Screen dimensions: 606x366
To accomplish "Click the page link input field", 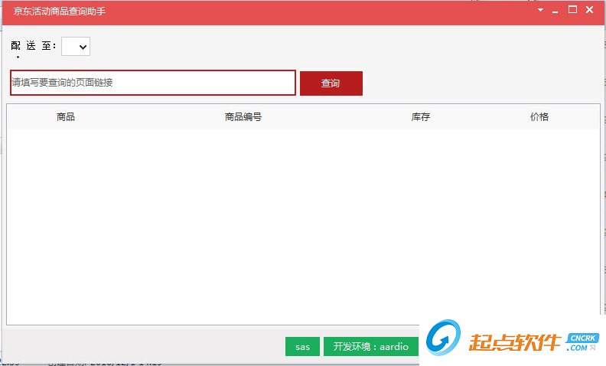I will click(153, 83).
